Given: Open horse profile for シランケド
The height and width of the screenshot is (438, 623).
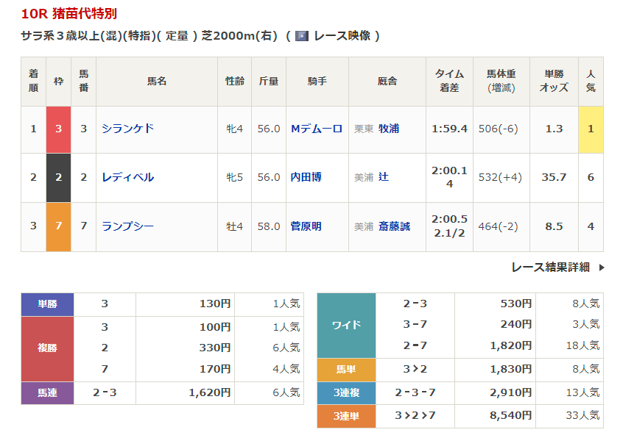Looking at the screenshot, I should tap(128, 129).
